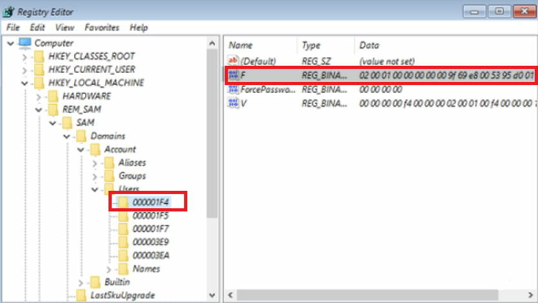Image resolution: width=538 pixels, height=303 pixels.
Task: Open the Favorites menu
Action: point(102,27)
